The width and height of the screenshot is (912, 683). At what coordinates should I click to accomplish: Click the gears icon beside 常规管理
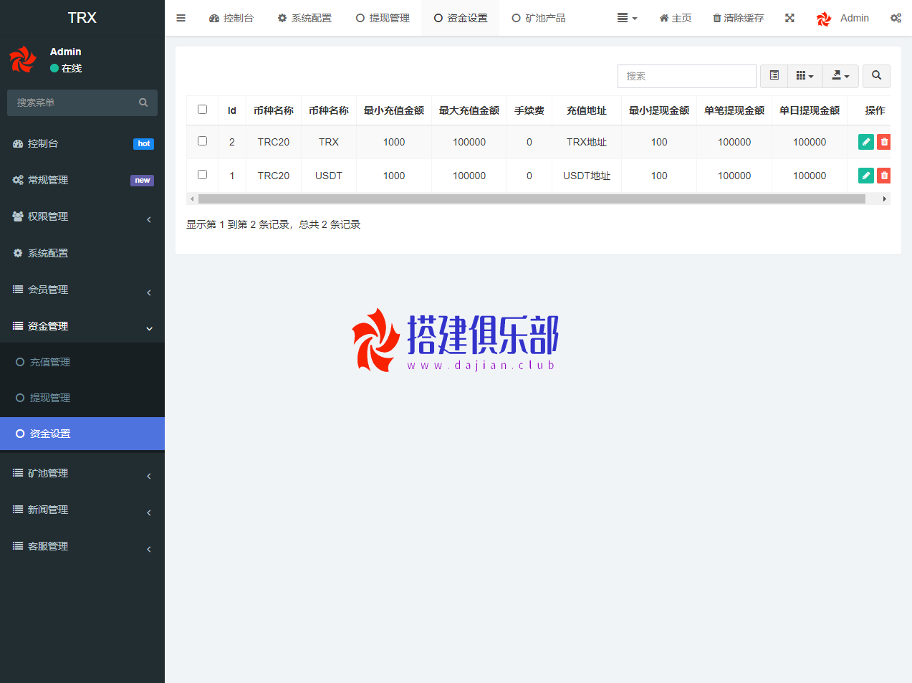(x=18, y=180)
